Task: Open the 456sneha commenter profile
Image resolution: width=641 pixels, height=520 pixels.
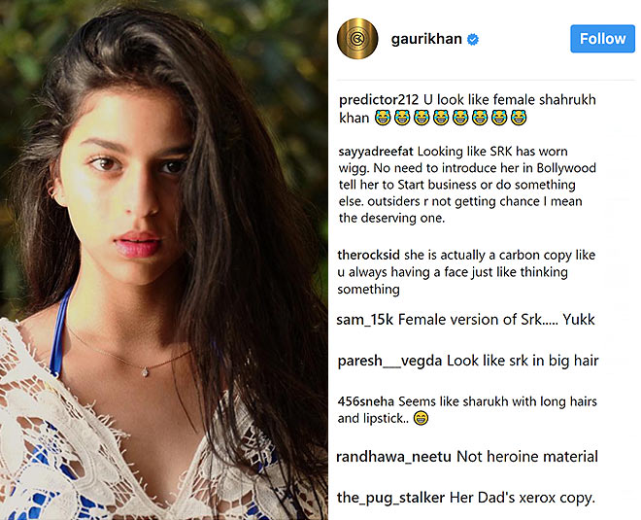Action: click(366, 401)
